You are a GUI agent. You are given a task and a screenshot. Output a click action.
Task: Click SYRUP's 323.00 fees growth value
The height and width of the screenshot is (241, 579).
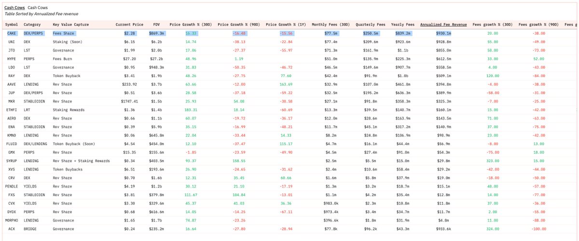pos(492,161)
